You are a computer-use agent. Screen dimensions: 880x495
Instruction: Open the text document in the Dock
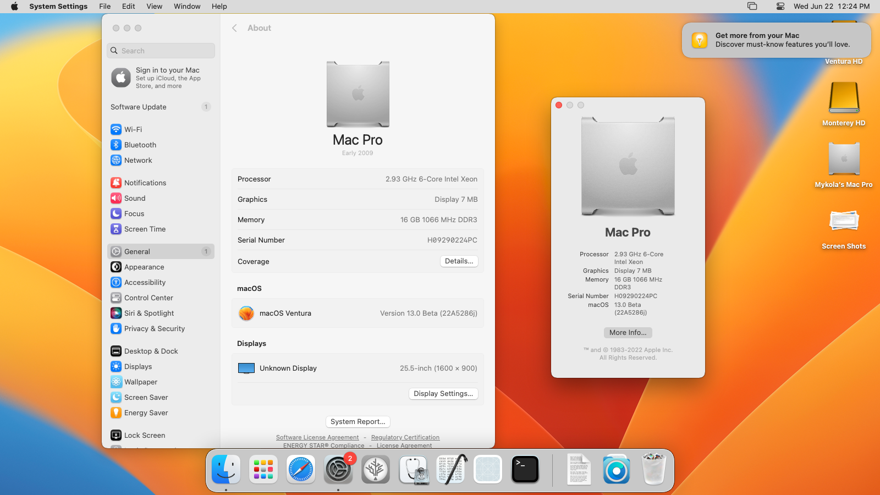[x=579, y=469]
